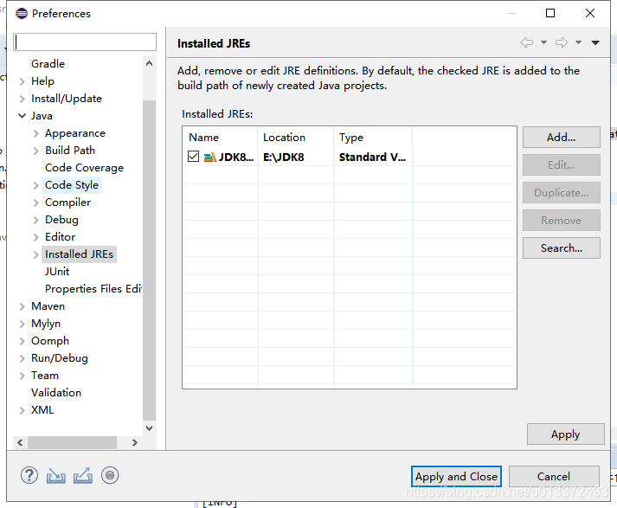Expand the Compiler node
The image size is (617, 508).
[x=35, y=203]
